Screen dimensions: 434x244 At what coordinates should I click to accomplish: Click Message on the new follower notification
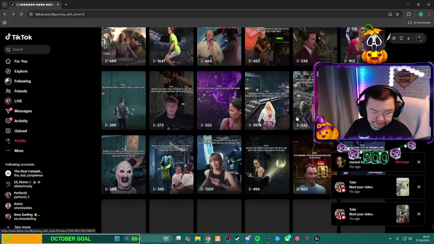click(x=402, y=162)
